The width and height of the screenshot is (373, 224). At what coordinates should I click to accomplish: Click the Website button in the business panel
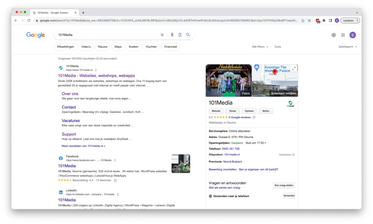pyautogui.click(x=216, y=111)
